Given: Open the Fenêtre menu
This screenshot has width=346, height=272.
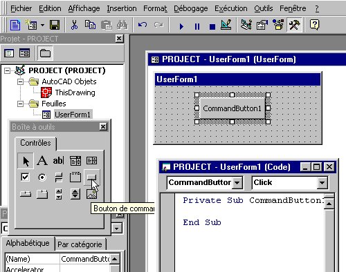Looking at the screenshot, I should point(293,9).
